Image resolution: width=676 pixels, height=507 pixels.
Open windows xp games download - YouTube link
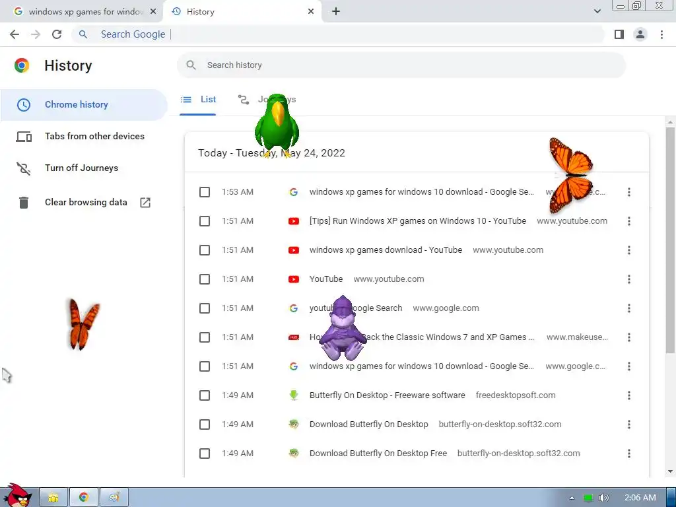coord(386,250)
